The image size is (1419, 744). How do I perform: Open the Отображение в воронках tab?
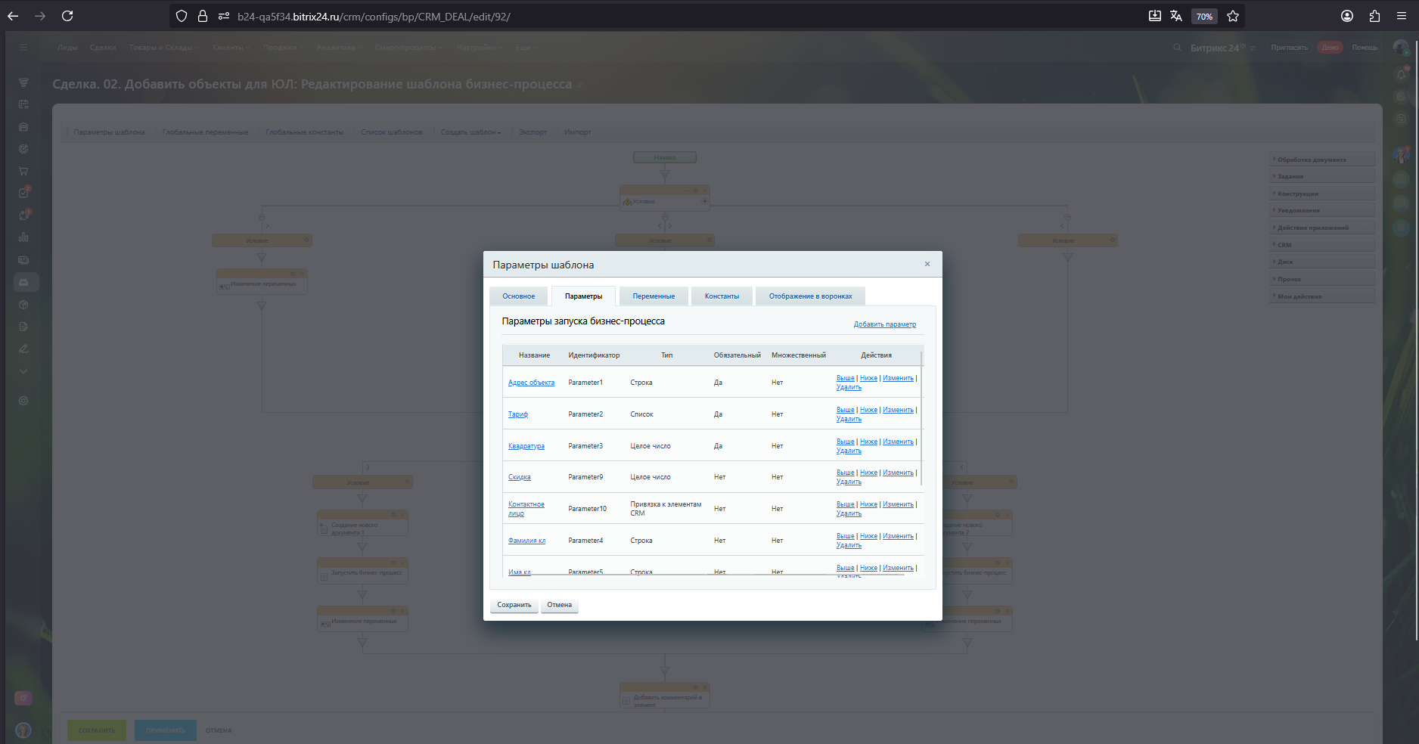tap(810, 296)
